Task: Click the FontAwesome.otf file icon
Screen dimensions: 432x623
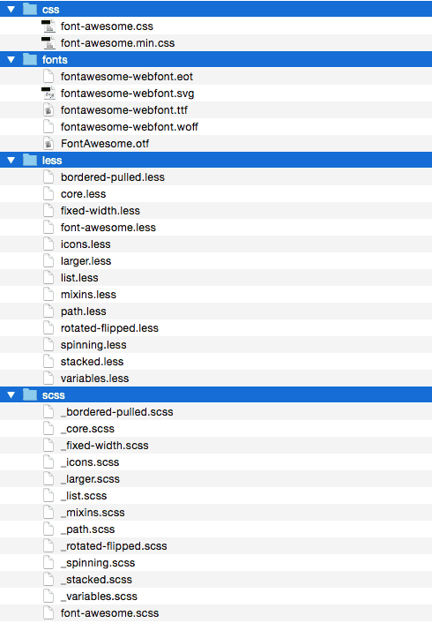Action: pos(48,144)
